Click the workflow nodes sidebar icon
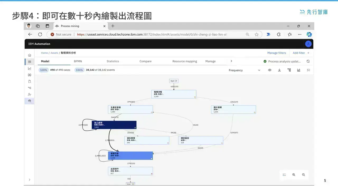Image resolution: width=338 pixels, height=190 pixels. pyautogui.click(x=30, y=88)
